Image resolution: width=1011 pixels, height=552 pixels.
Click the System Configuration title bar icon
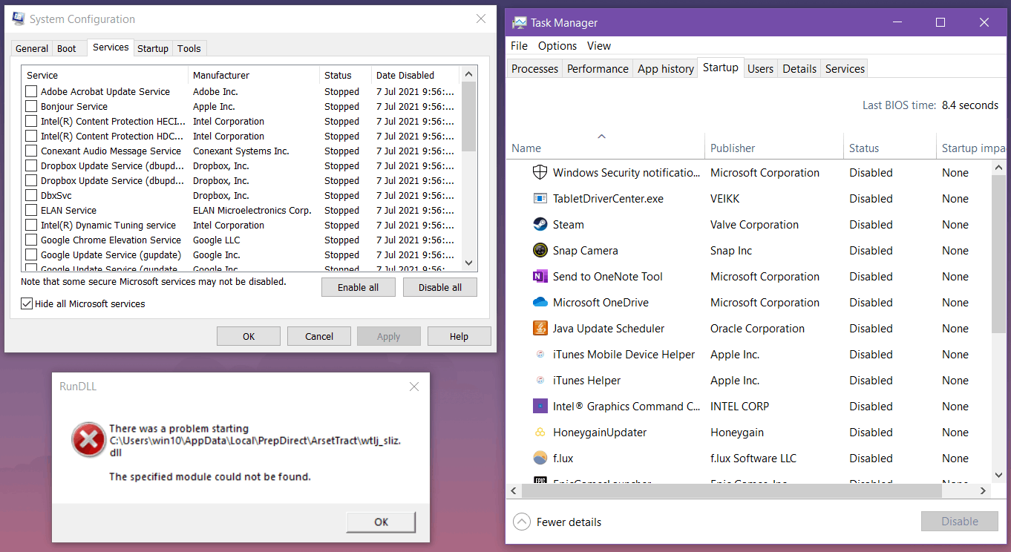[18, 19]
